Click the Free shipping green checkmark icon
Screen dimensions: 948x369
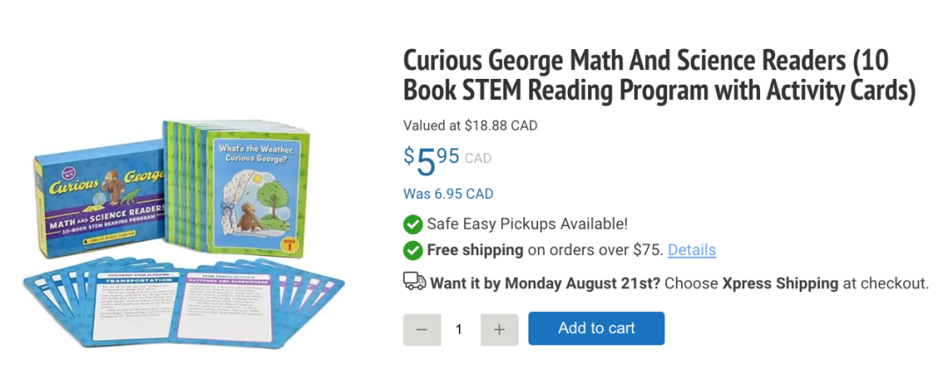pyautogui.click(x=413, y=251)
